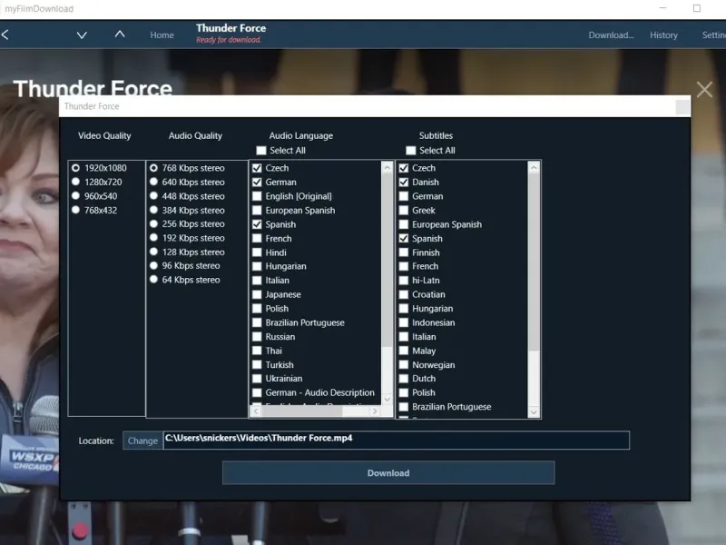Click the Download button
Screen dimensions: 726x545
tap(388, 472)
